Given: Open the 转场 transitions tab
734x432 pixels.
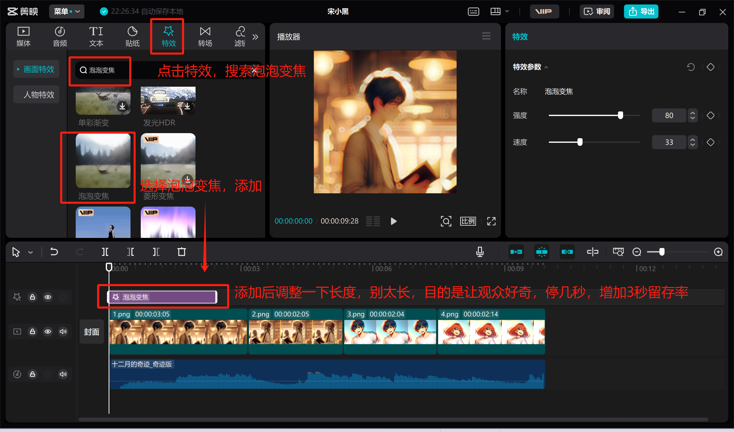Looking at the screenshot, I should coord(205,37).
